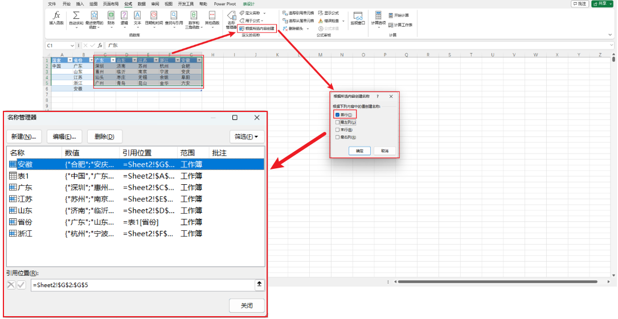Confirm dialog with 确定 button
The height and width of the screenshot is (319, 618).
click(359, 151)
